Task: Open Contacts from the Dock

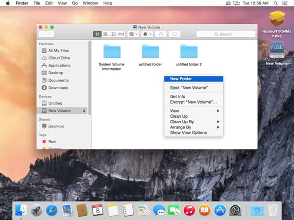Action: click(82, 210)
